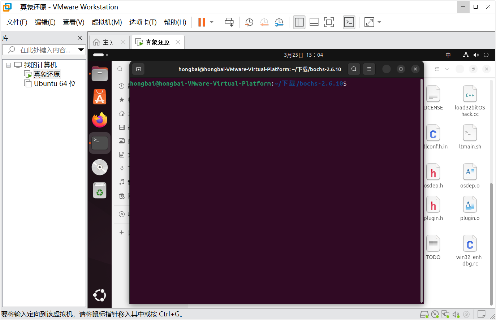This screenshot has height=320, width=496.
Task: Toggle list view in the Files window
Action: [x=437, y=69]
